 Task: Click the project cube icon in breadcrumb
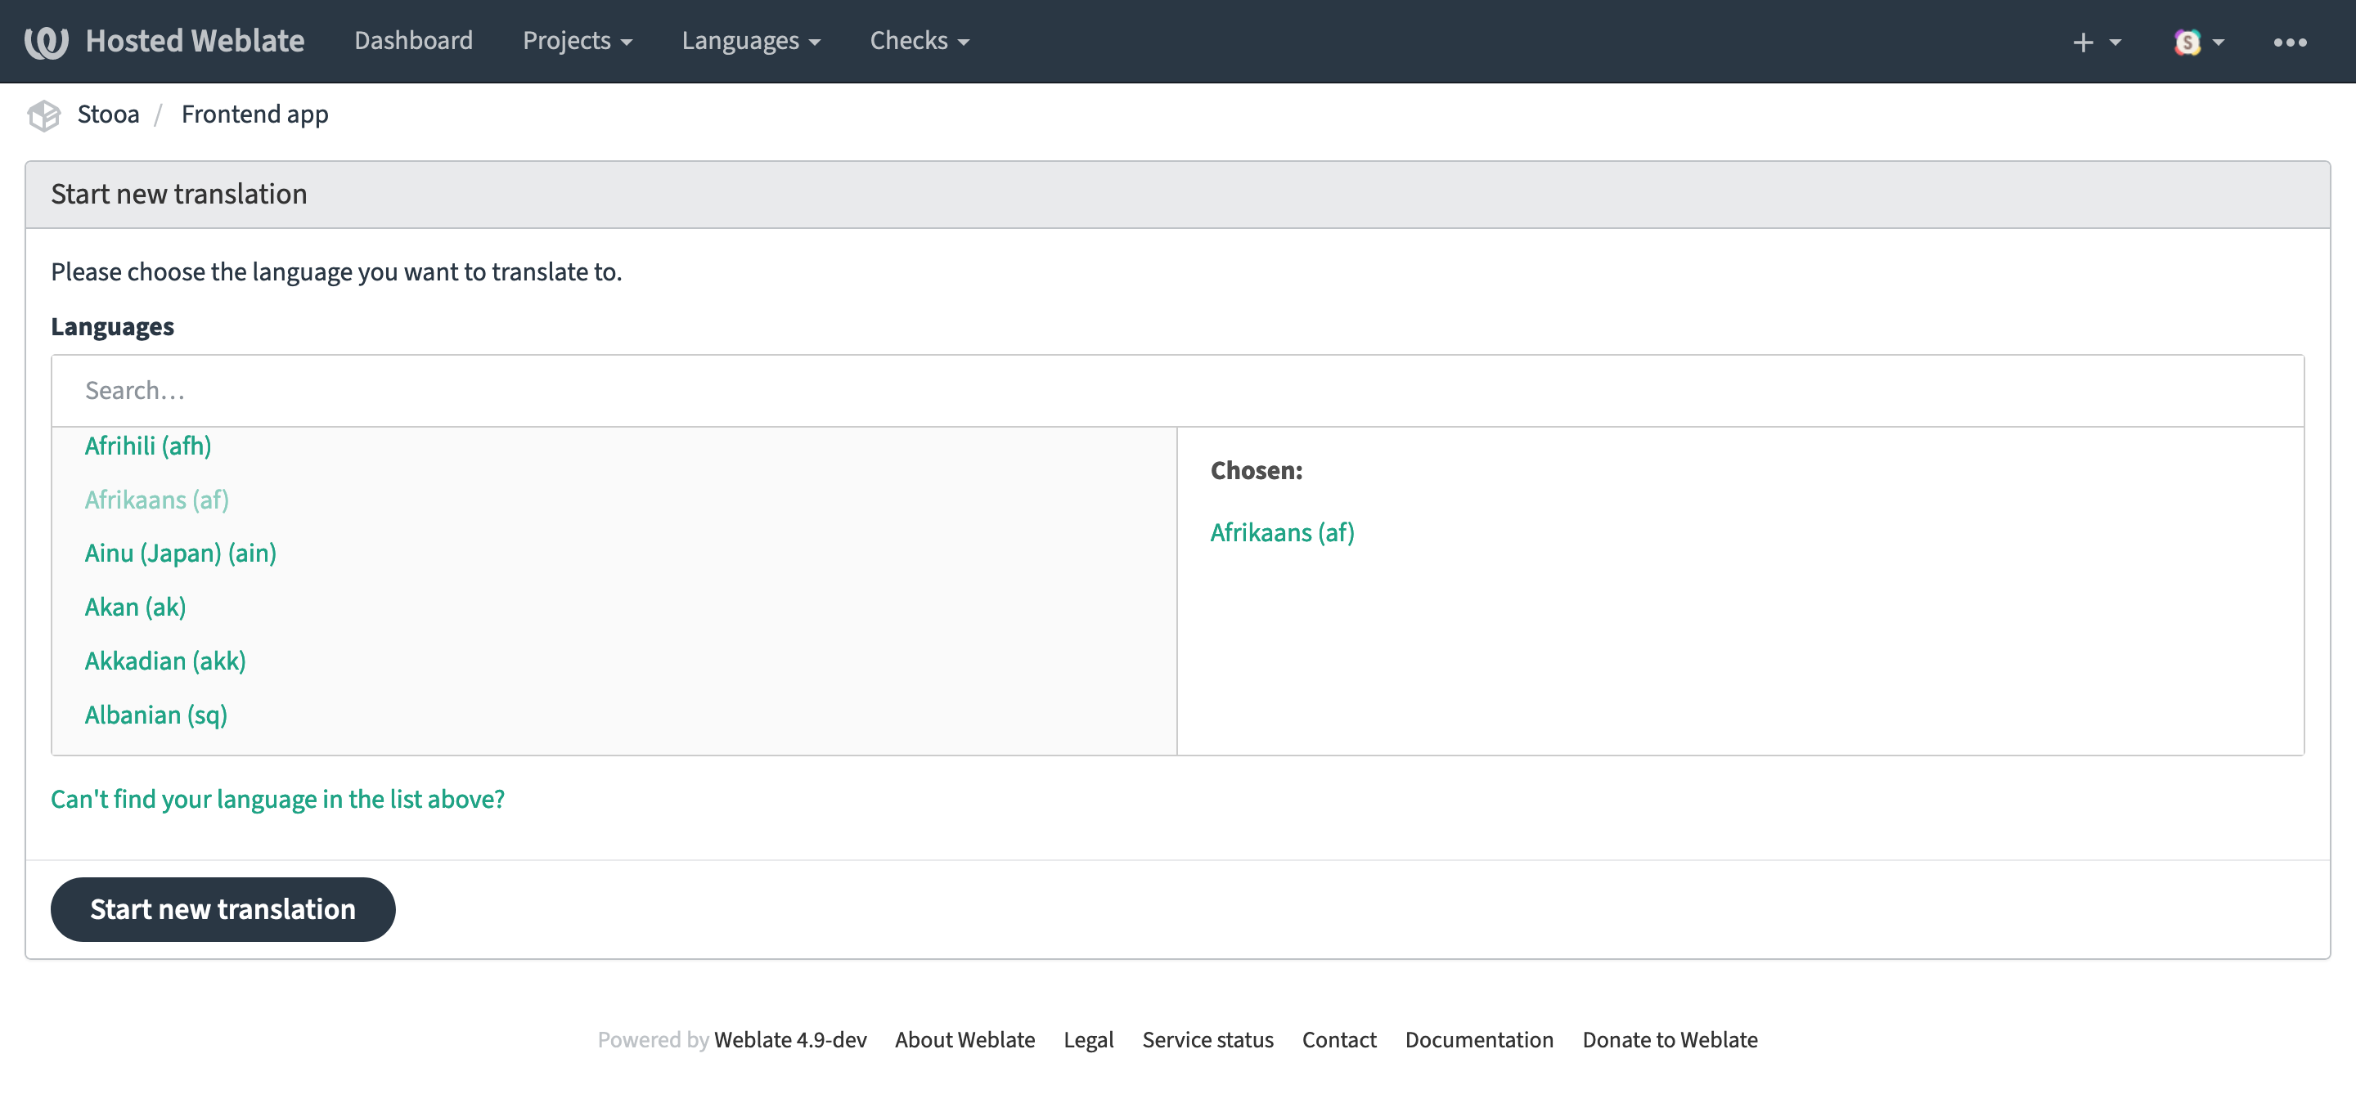[x=43, y=115]
